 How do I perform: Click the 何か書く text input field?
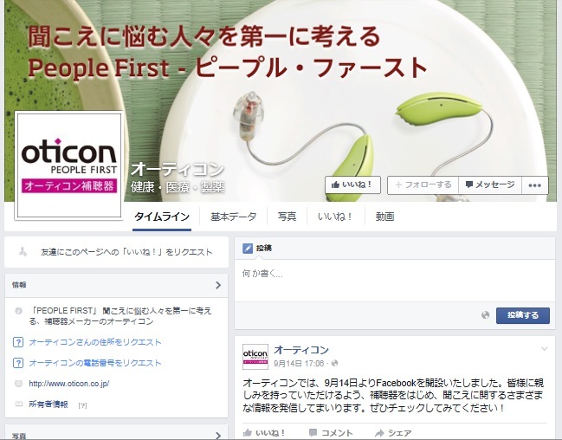(x=395, y=281)
